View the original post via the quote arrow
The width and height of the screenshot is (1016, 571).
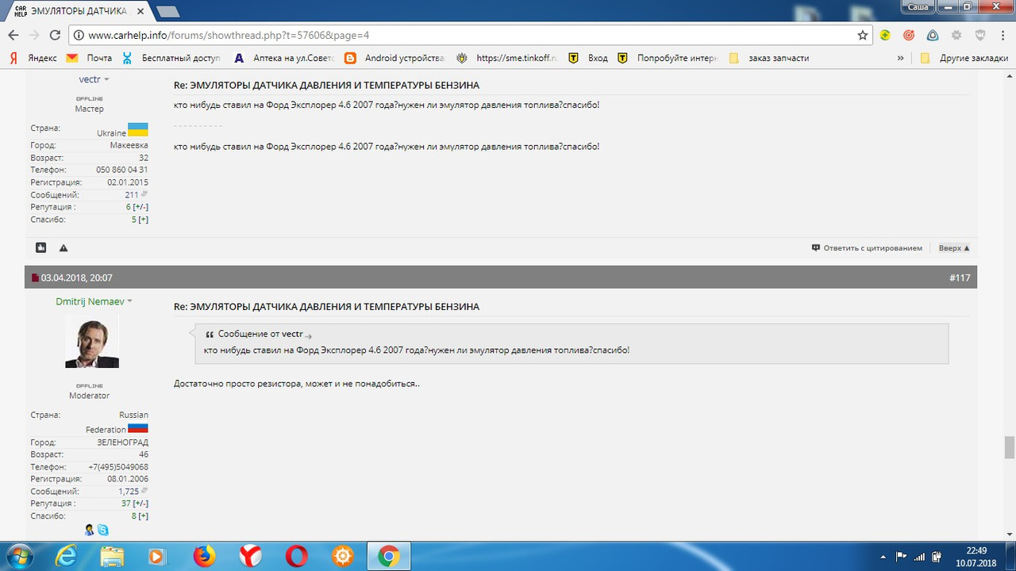(x=309, y=335)
